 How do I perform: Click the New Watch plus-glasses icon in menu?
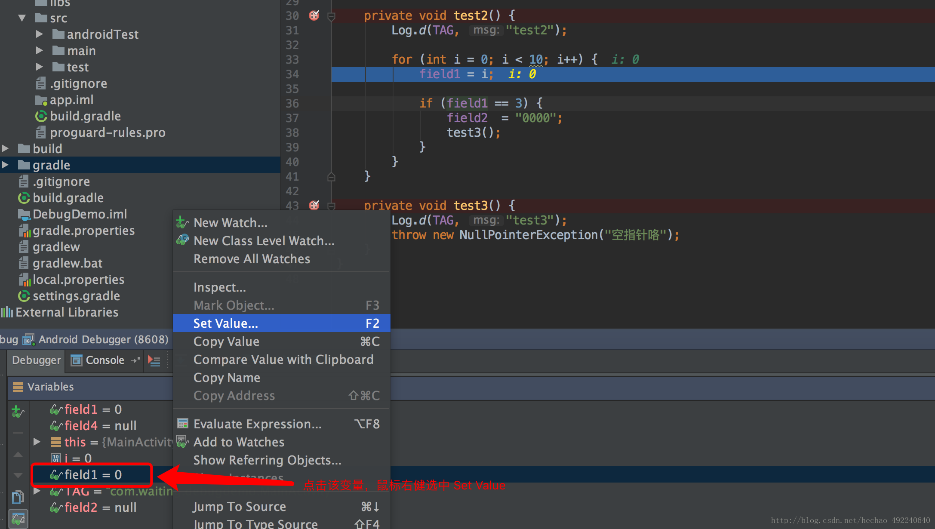point(182,222)
